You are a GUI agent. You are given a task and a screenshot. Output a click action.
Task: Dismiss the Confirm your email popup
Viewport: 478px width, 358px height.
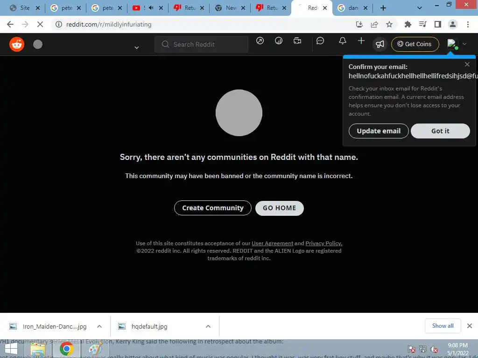pyautogui.click(x=467, y=64)
